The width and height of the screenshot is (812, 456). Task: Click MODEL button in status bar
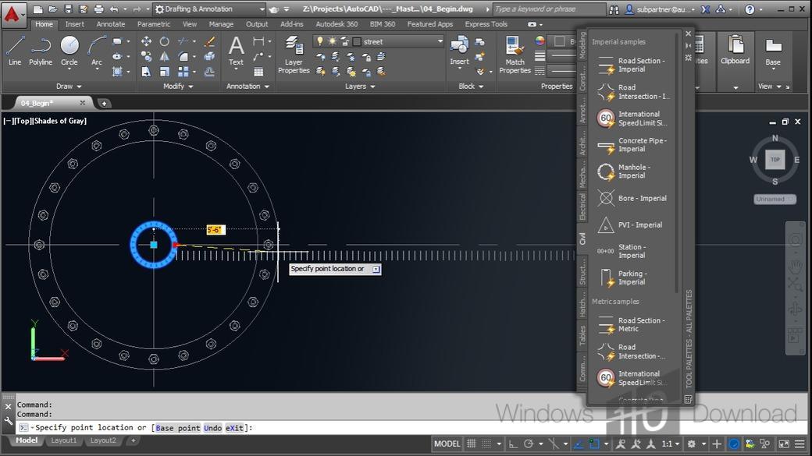447,444
